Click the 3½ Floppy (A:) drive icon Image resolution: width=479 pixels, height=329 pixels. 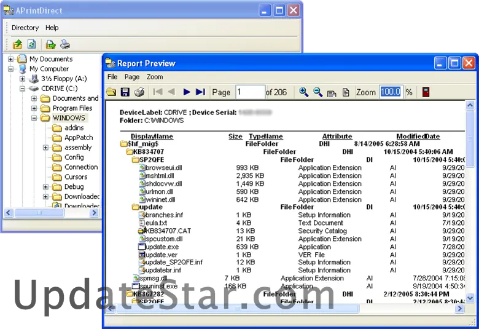point(34,79)
